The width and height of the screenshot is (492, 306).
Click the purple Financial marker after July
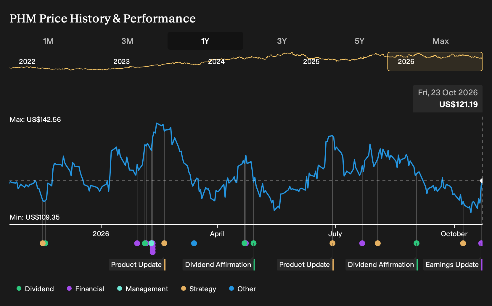[362, 243]
